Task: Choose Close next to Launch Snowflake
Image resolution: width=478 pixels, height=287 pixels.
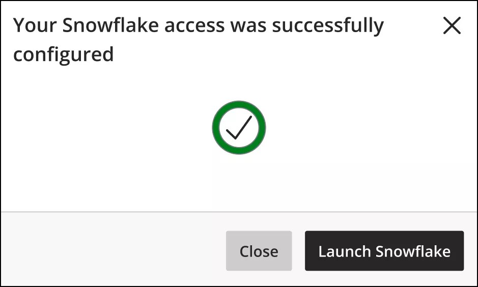Action: coord(259,251)
